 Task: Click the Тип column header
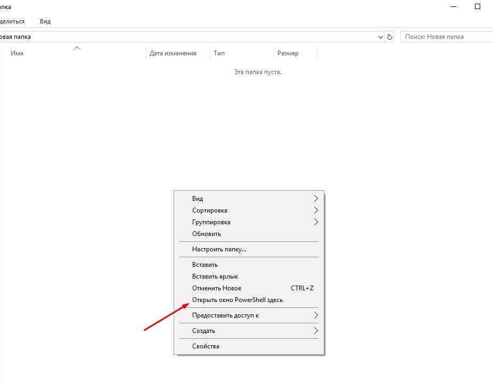(x=219, y=53)
